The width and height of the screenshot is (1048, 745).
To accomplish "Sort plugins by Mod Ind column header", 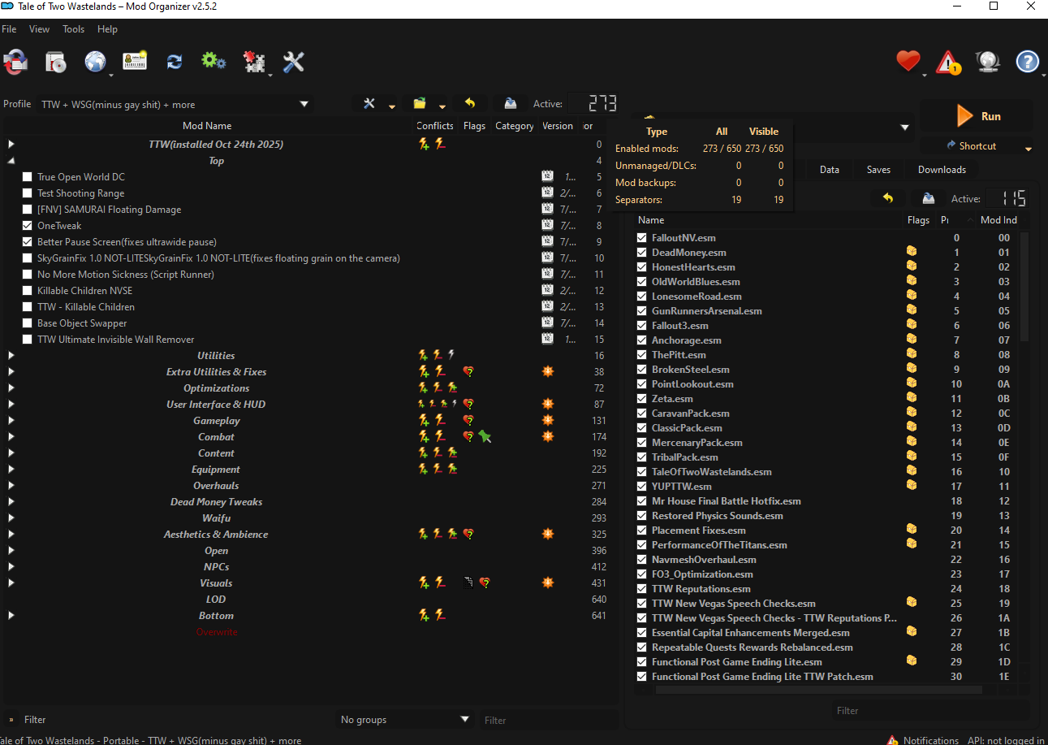I will [998, 220].
